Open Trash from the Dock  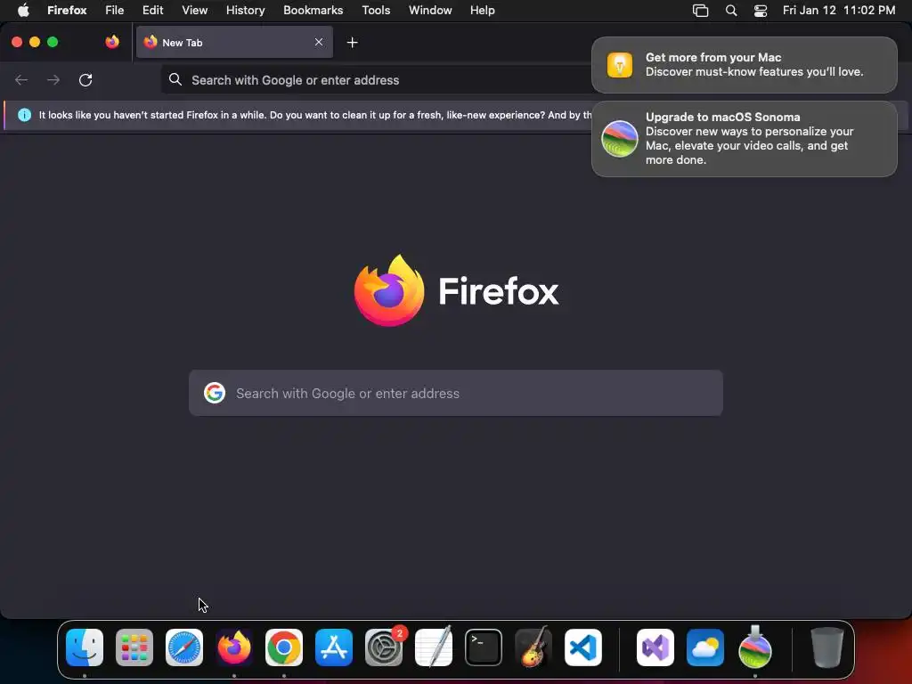coord(827,647)
